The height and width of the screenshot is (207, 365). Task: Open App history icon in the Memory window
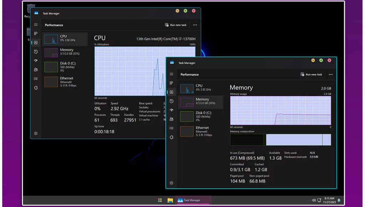point(171,101)
